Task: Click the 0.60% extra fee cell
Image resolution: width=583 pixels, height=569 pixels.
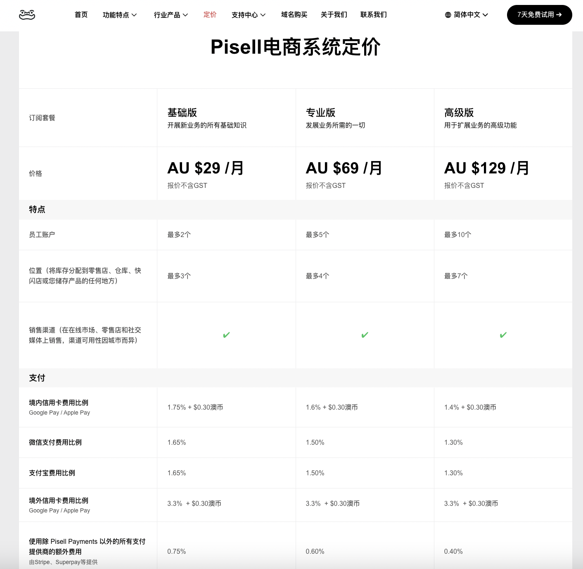Action: 315,551
